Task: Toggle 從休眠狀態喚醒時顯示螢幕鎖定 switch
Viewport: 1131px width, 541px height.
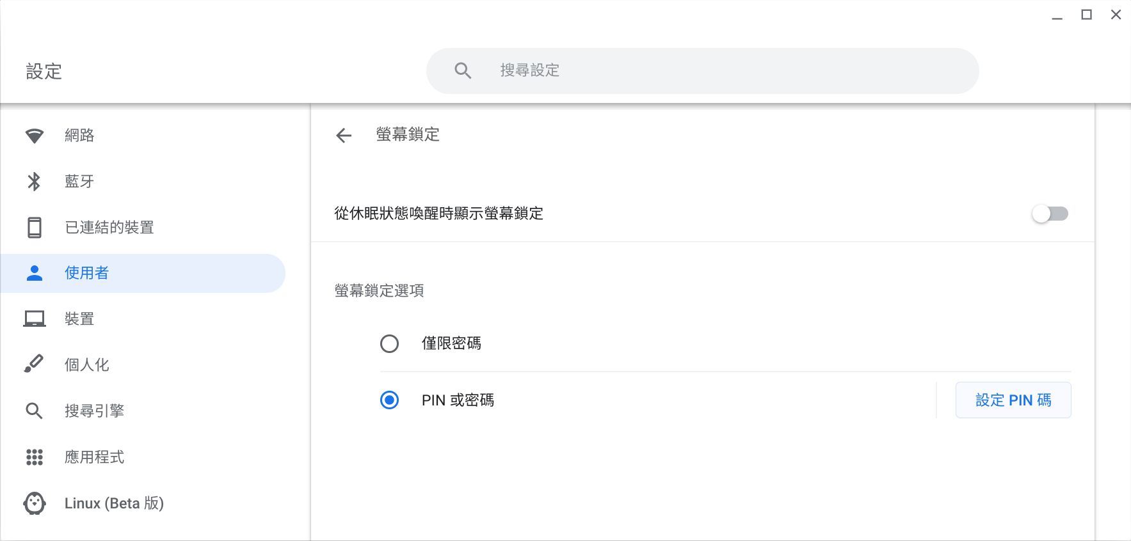Action: [x=1050, y=214]
